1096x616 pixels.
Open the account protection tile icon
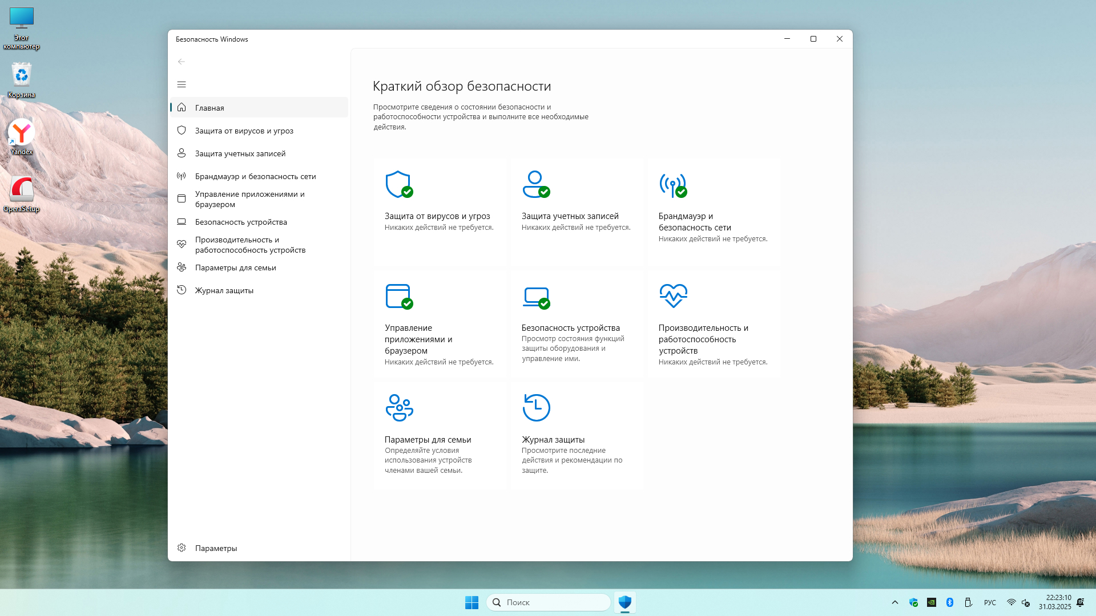[535, 184]
